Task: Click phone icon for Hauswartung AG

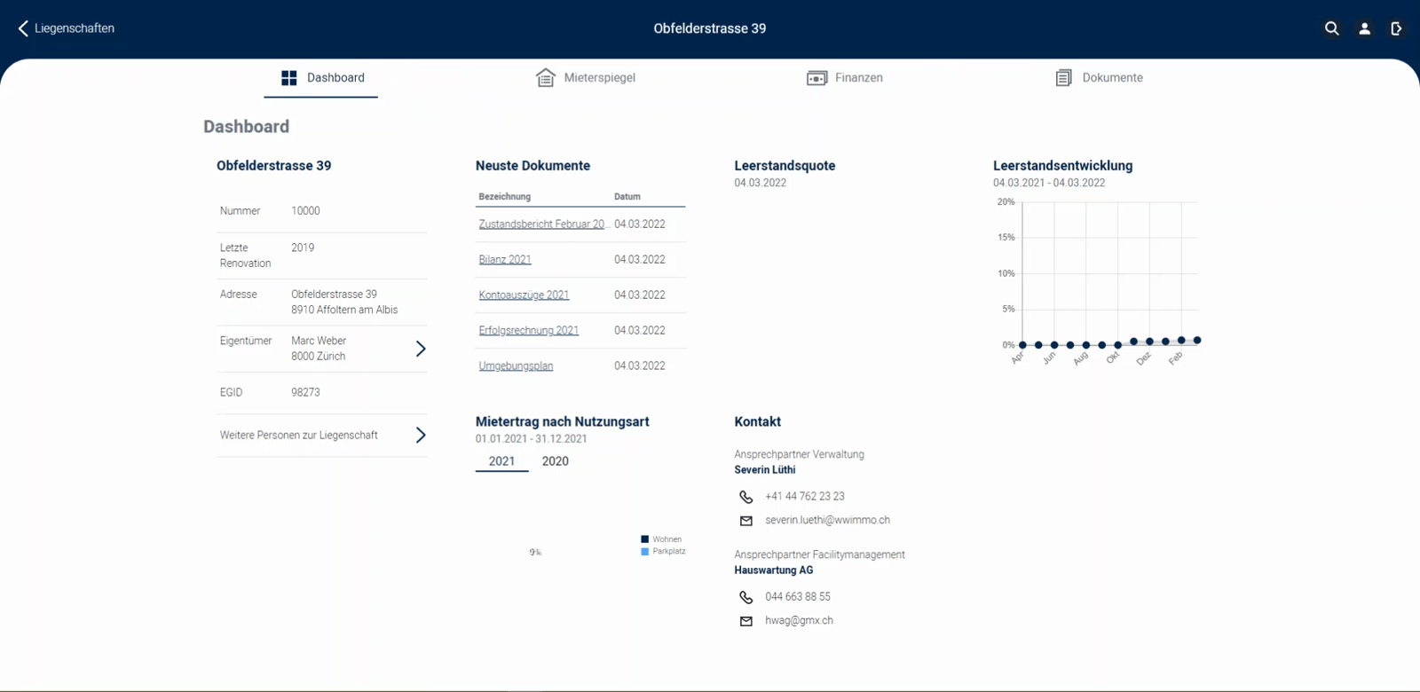Action: tap(746, 597)
